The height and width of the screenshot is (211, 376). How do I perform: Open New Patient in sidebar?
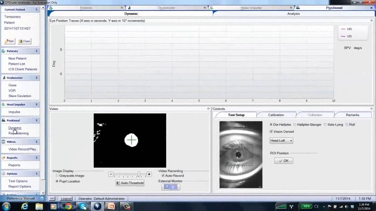(17, 58)
